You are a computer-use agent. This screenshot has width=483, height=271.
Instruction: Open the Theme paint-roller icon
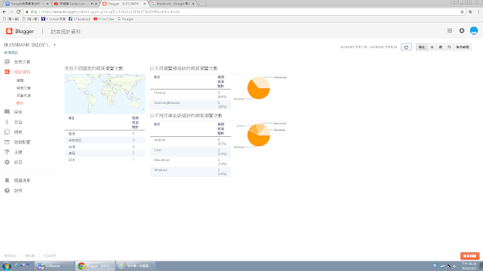coord(7,152)
